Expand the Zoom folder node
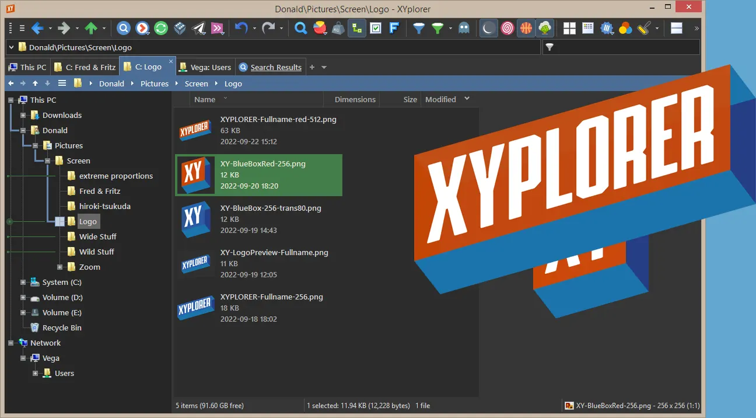The height and width of the screenshot is (418, 756). coord(60,267)
